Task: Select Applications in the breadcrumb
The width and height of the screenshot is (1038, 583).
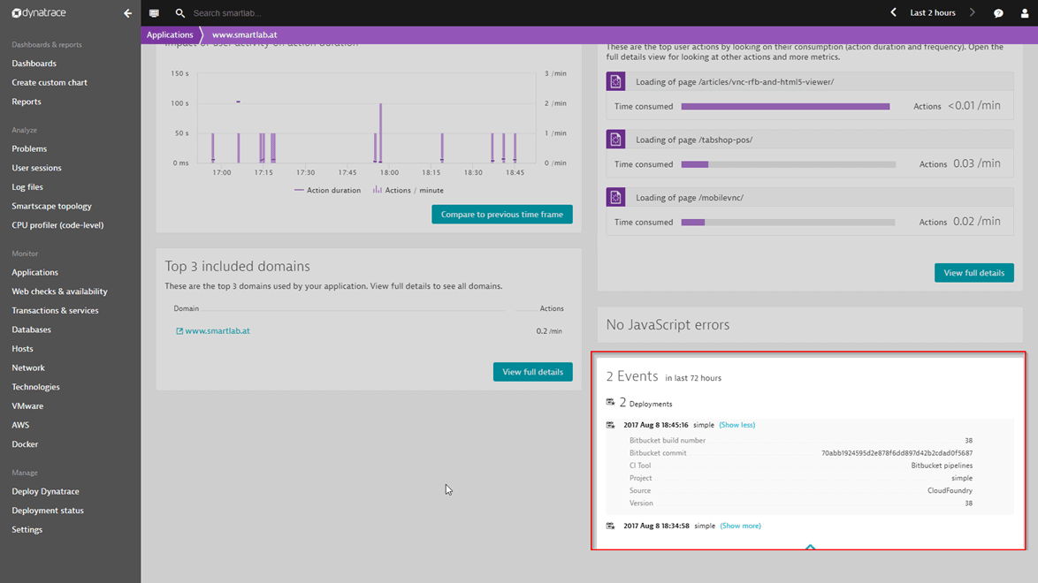Action: click(170, 34)
